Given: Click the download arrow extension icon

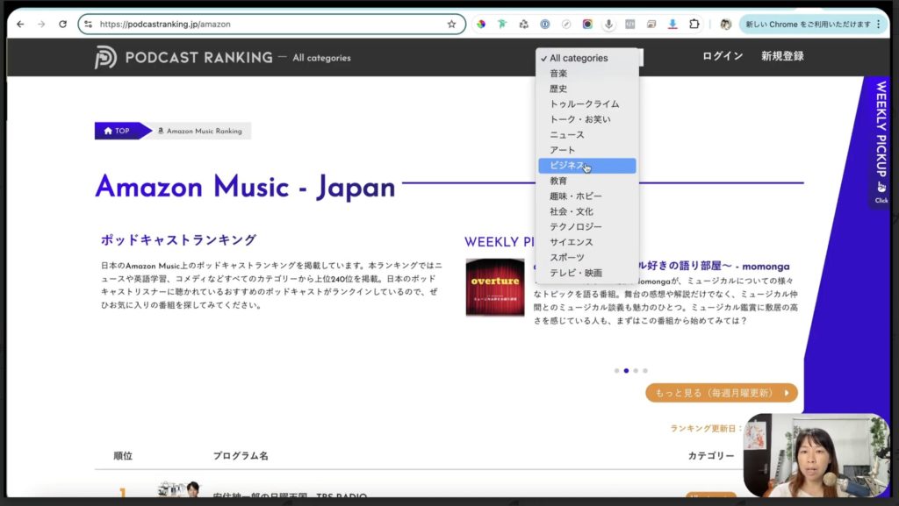Looking at the screenshot, I should [x=672, y=24].
